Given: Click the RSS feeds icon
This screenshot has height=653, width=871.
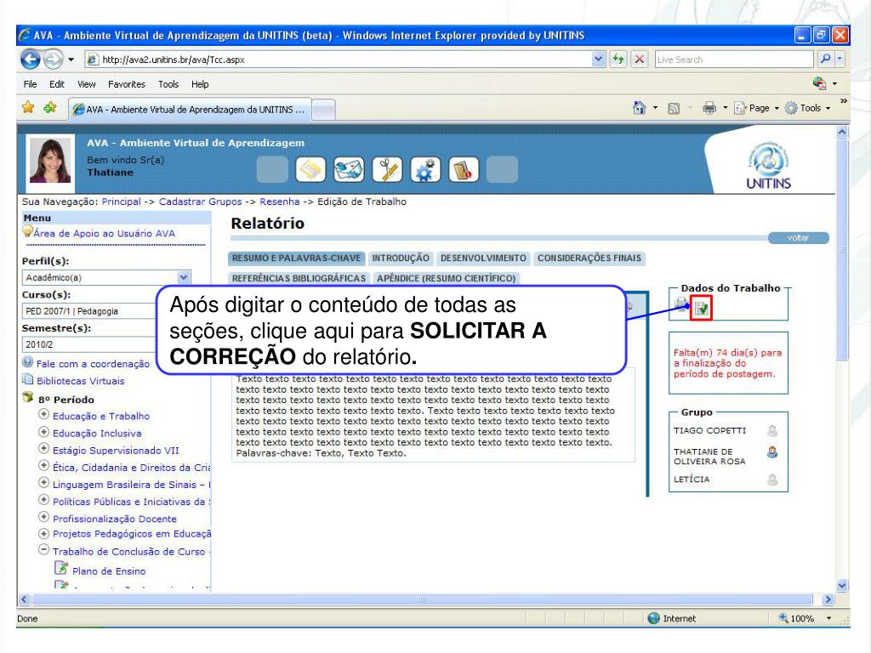Looking at the screenshot, I should 674,108.
